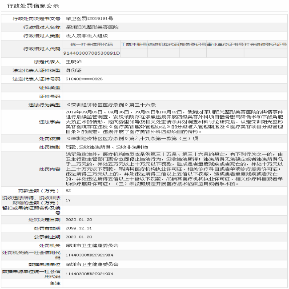
Task: Click the 违法事实 description paragraph
Action: click(x=174, y=122)
